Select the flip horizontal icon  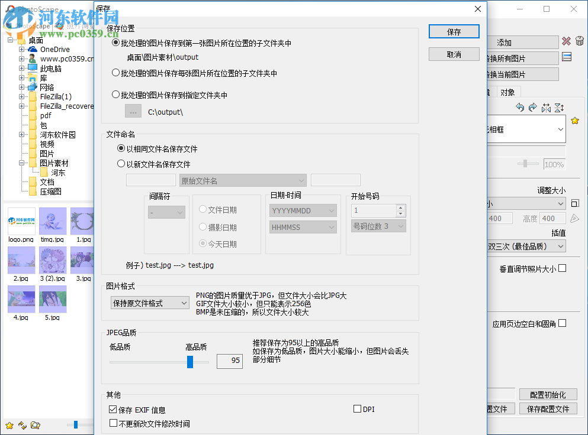click(x=546, y=108)
